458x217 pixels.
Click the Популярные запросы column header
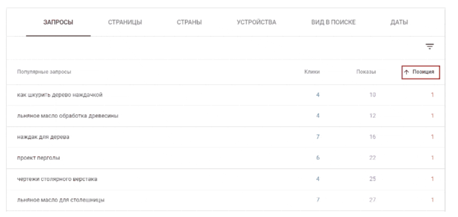coord(44,72)
